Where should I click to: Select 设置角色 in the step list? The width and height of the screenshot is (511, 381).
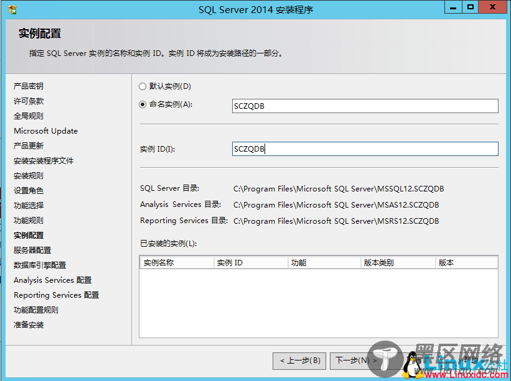29,191
